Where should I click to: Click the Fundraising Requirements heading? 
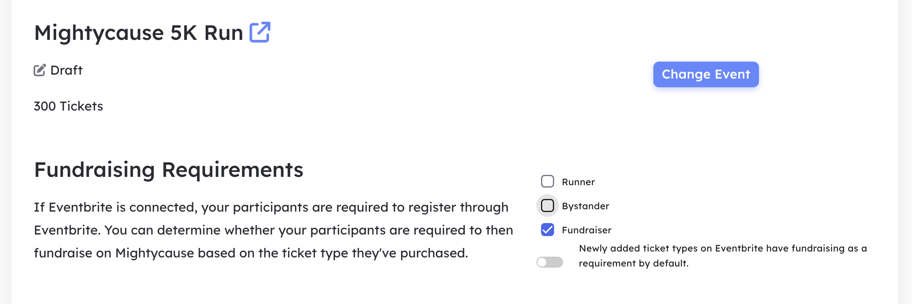(169, 170)
